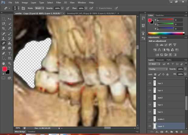
Task: Hide the hair 5 layer
Action: [x=150, y=105]
